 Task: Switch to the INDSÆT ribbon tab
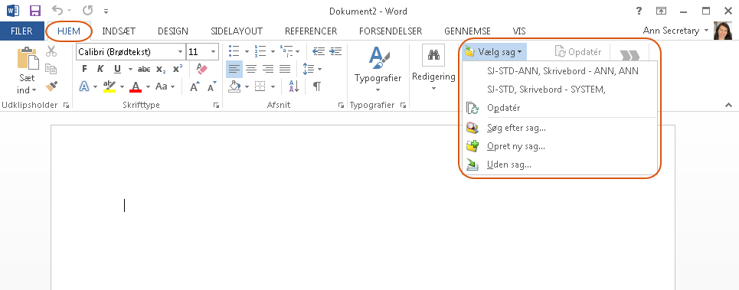[x=119, y=31]
